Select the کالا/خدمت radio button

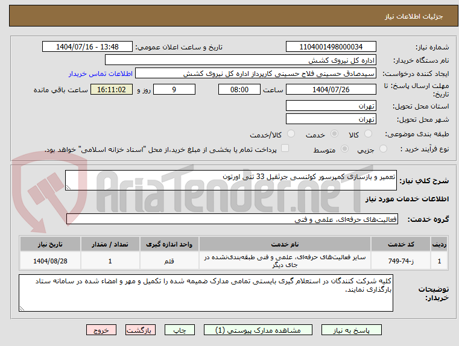point(291,134)
